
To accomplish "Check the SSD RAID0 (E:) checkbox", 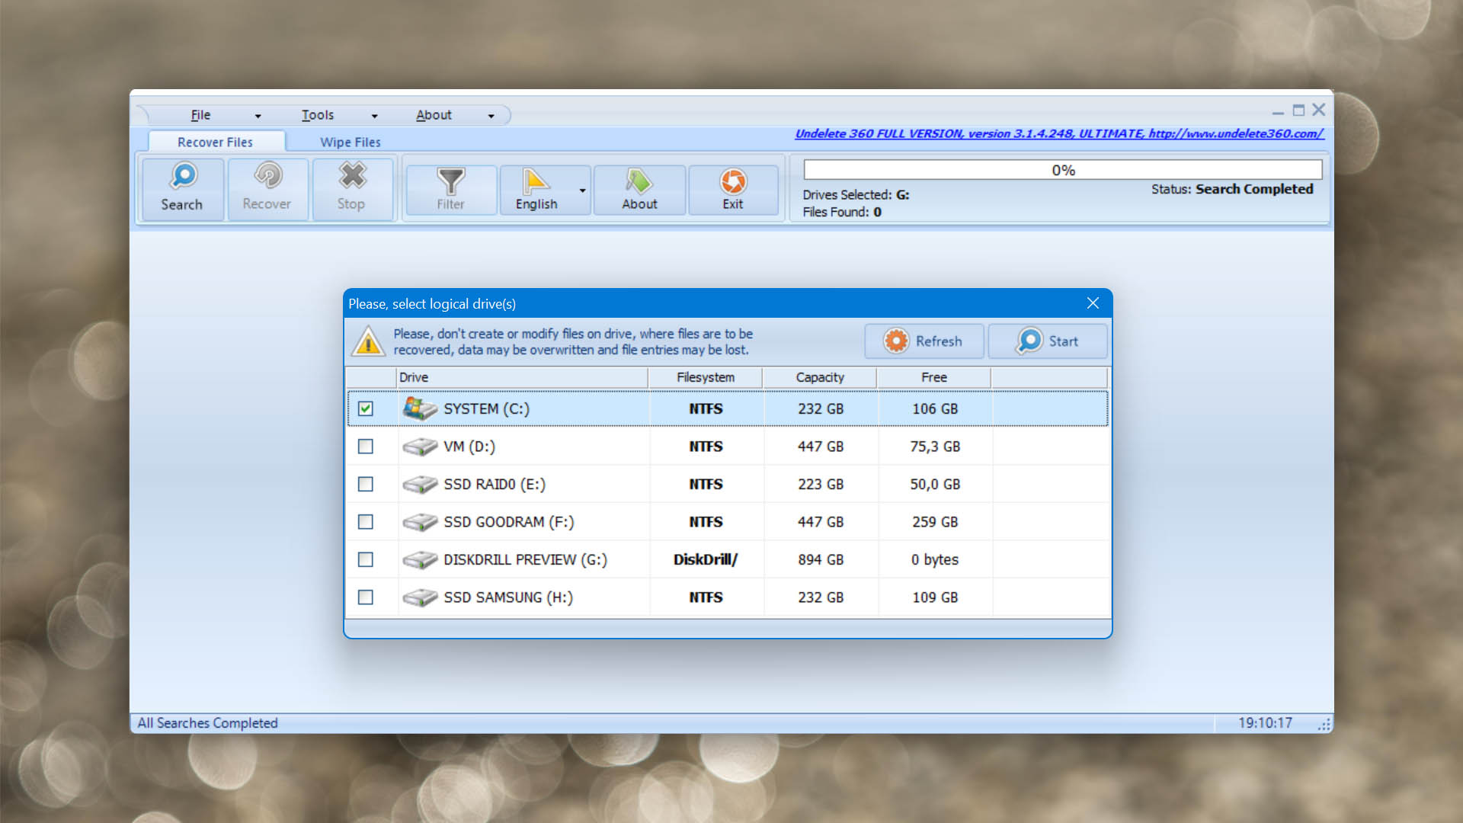I will (x=366, y=484).
